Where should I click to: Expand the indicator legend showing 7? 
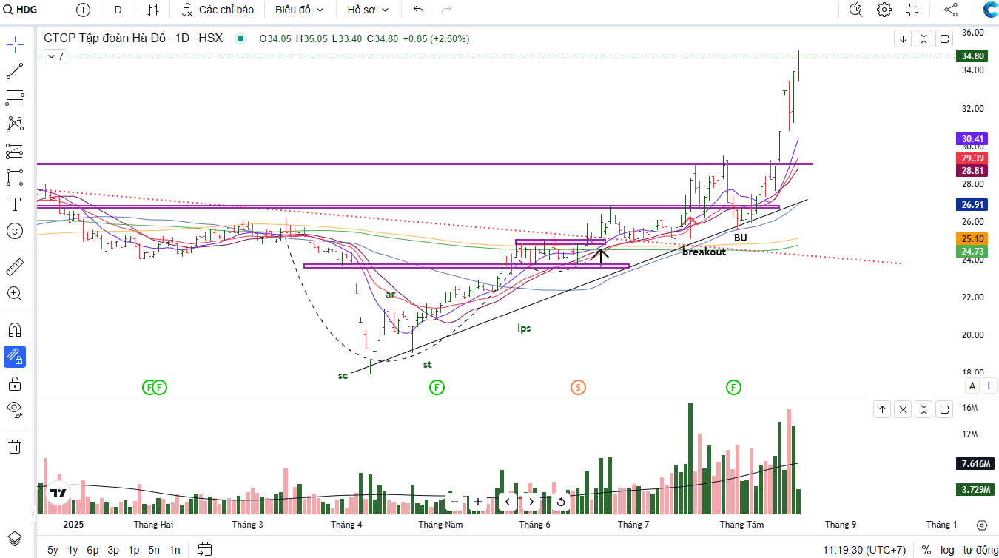point(55,56)
